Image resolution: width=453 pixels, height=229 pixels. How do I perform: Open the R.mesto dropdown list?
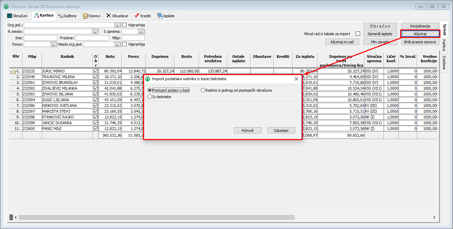(x=95, y=31)
